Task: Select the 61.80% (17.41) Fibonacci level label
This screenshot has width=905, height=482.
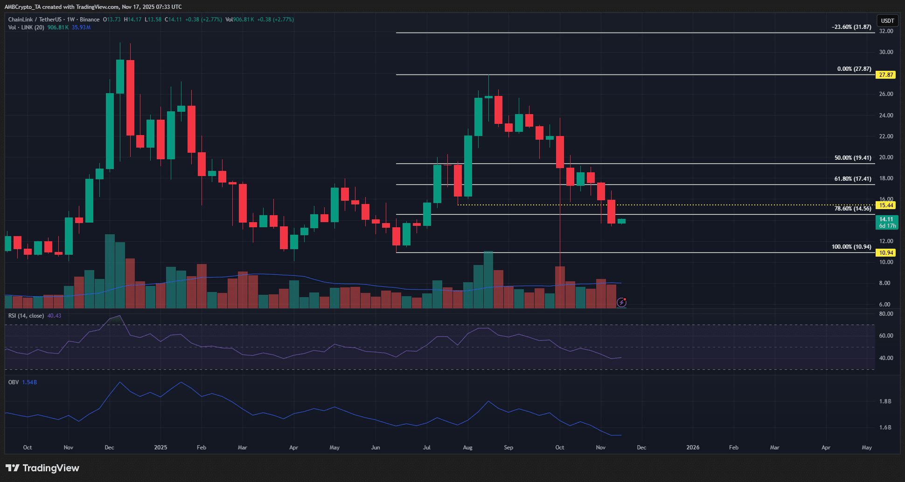Action: tap(852, 179)
